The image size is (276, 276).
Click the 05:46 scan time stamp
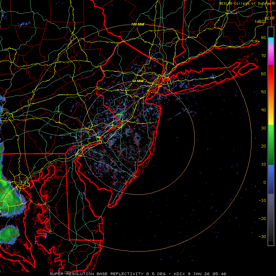click(x=219, y=274)
